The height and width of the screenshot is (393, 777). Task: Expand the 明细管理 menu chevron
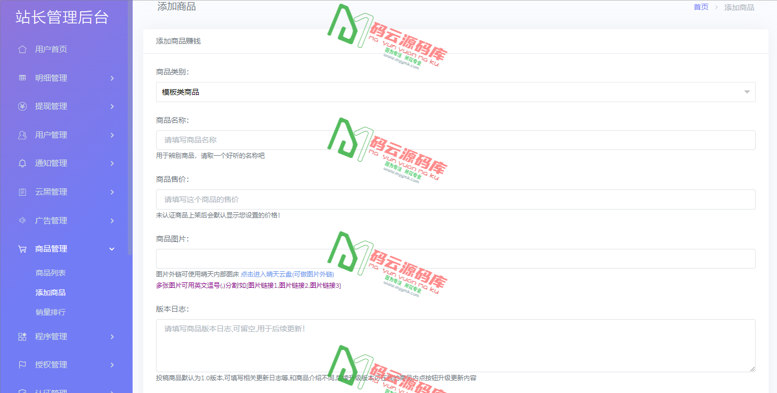112,78
